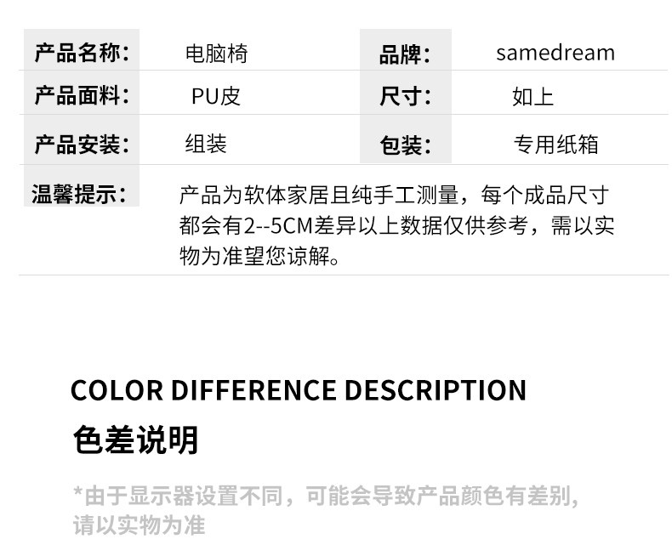Click the tip line starting 产品为软体家居

click(394, 196)
